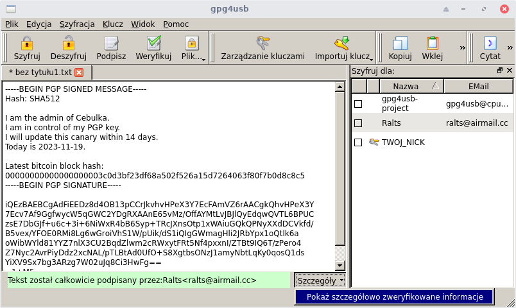The height and width of the screenshot is (308, 516).
Task: Click the BEGIN PGP SIGNATURE line
Action: click(63, 185)
